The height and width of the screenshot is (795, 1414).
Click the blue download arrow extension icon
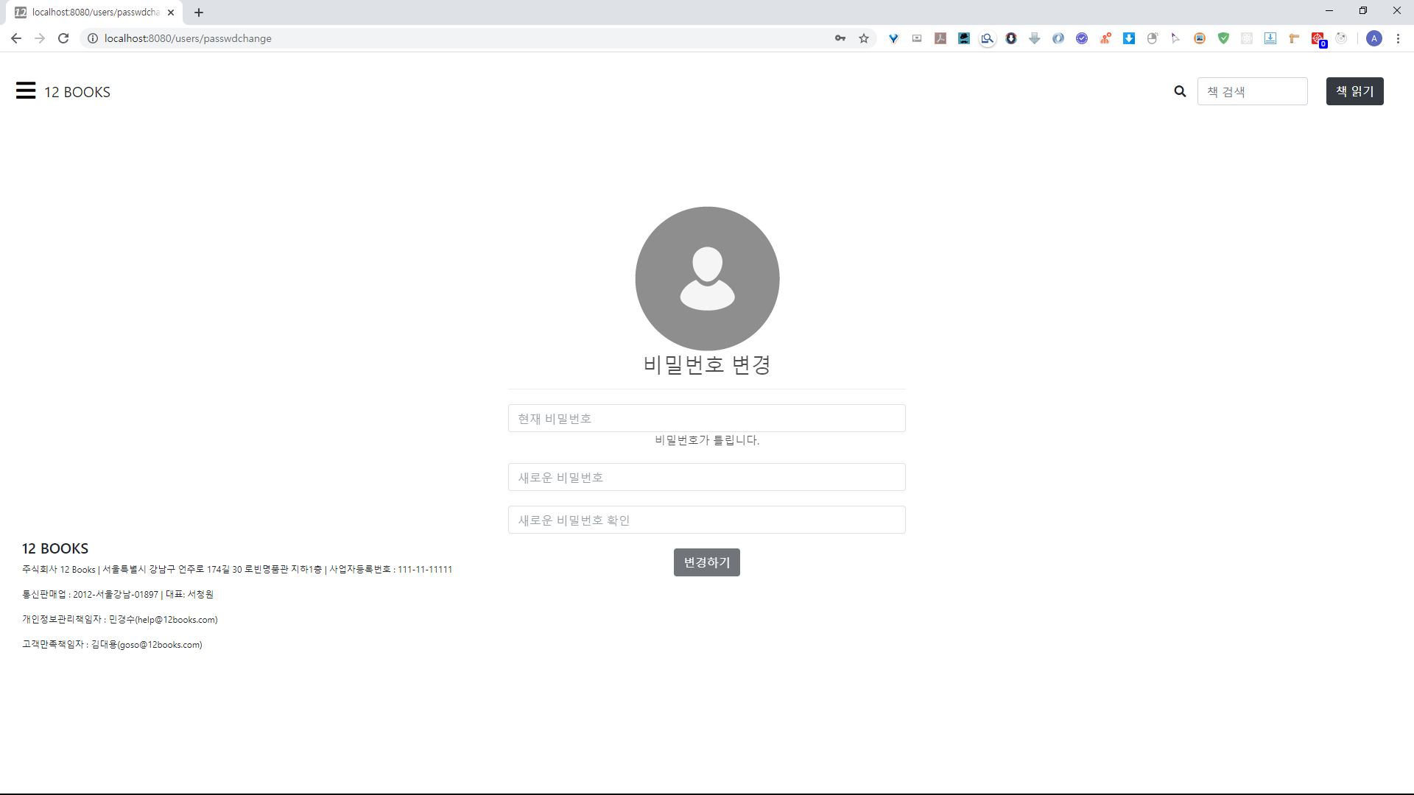(1129, 38)
